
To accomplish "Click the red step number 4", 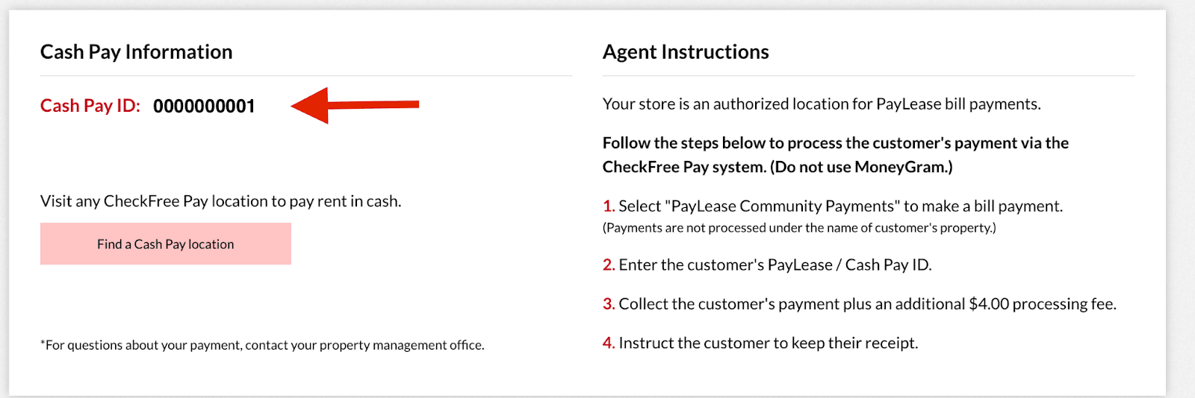I will point(608,343).
